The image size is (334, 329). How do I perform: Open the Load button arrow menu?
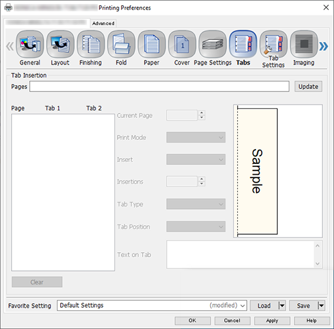(282, 306)
